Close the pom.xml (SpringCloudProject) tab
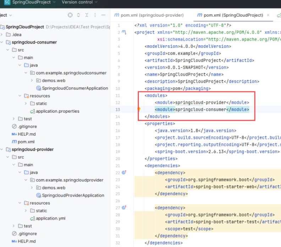 (268, 15)
